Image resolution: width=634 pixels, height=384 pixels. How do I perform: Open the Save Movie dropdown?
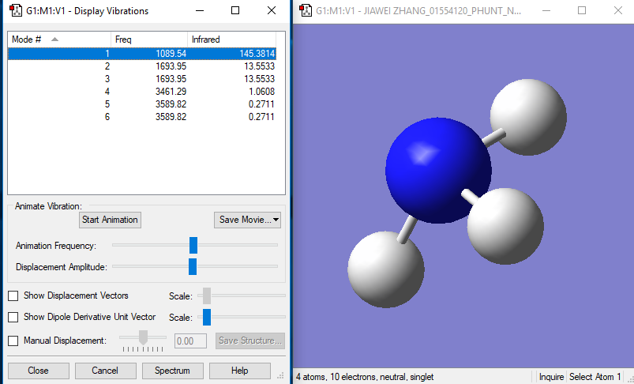[x=247, y=220]
